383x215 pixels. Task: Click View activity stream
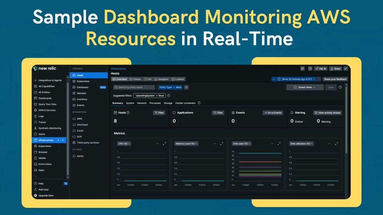327,113
